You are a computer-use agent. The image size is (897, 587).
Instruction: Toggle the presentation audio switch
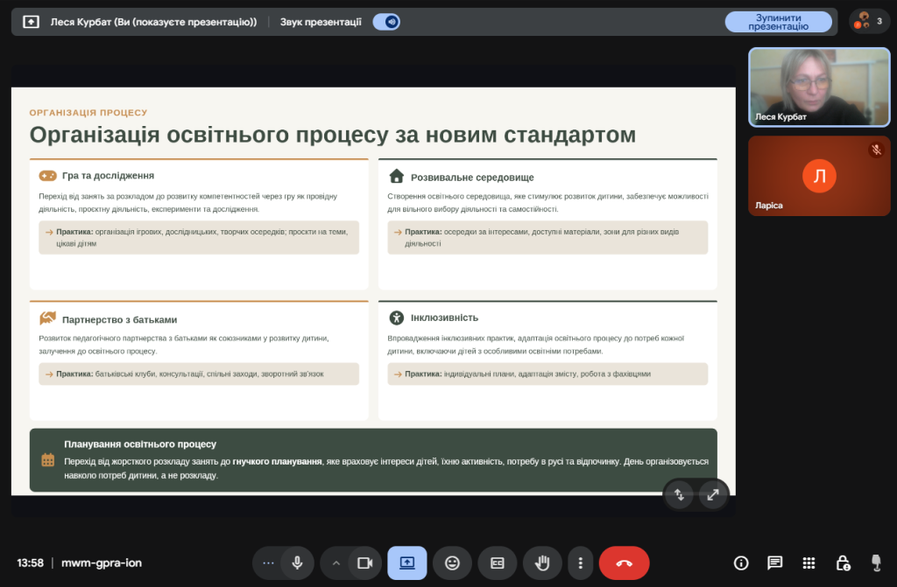pos(385,22)
